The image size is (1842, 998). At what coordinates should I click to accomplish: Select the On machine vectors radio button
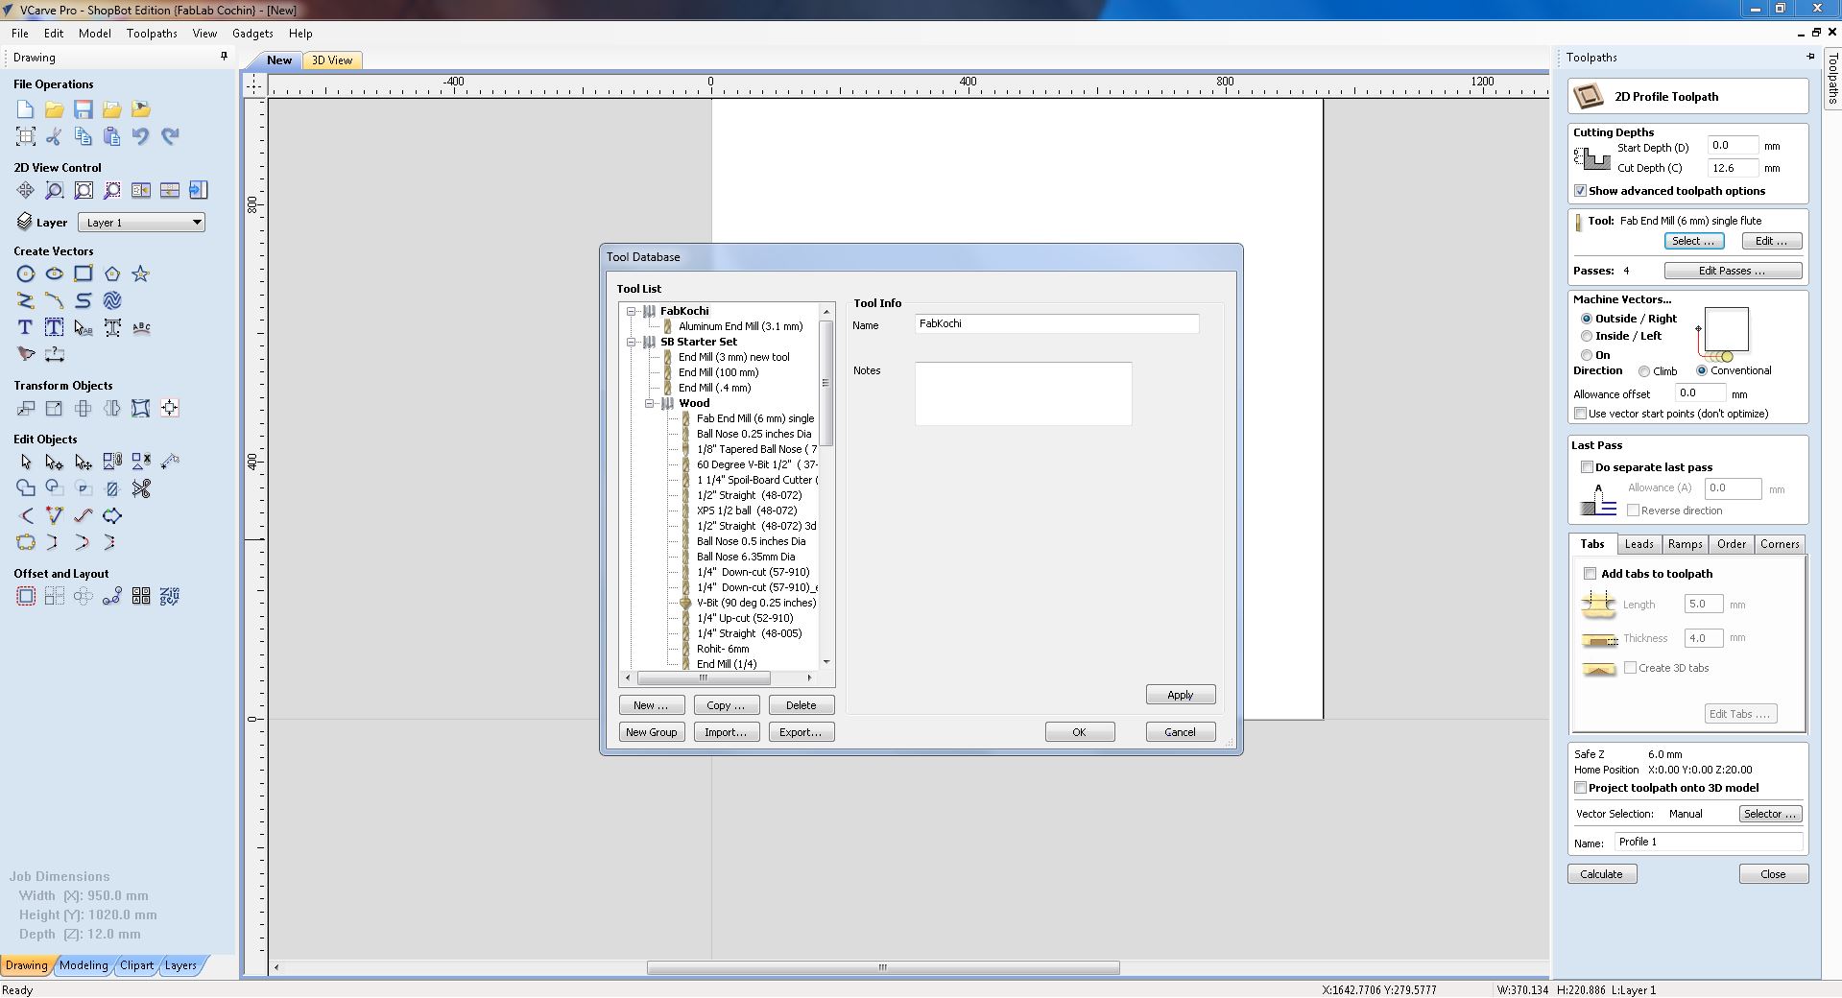[x=1587, y=355]
